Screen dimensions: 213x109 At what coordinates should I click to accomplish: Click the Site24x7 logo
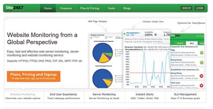[x=14, y=8]
